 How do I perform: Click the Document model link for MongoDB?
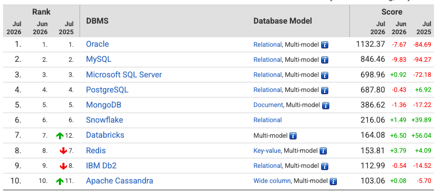click(268, 105)
